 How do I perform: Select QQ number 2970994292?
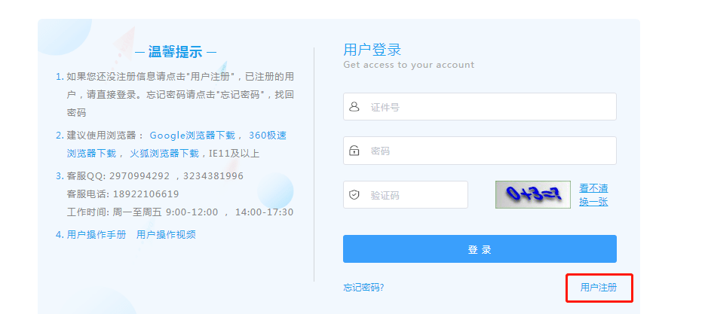(139, 175)
